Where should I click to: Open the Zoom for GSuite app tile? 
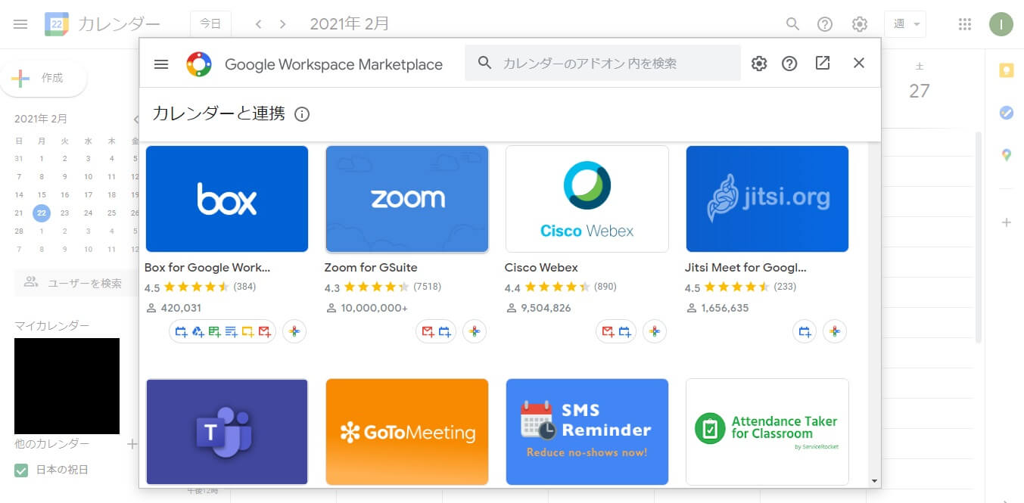(407, 199)
